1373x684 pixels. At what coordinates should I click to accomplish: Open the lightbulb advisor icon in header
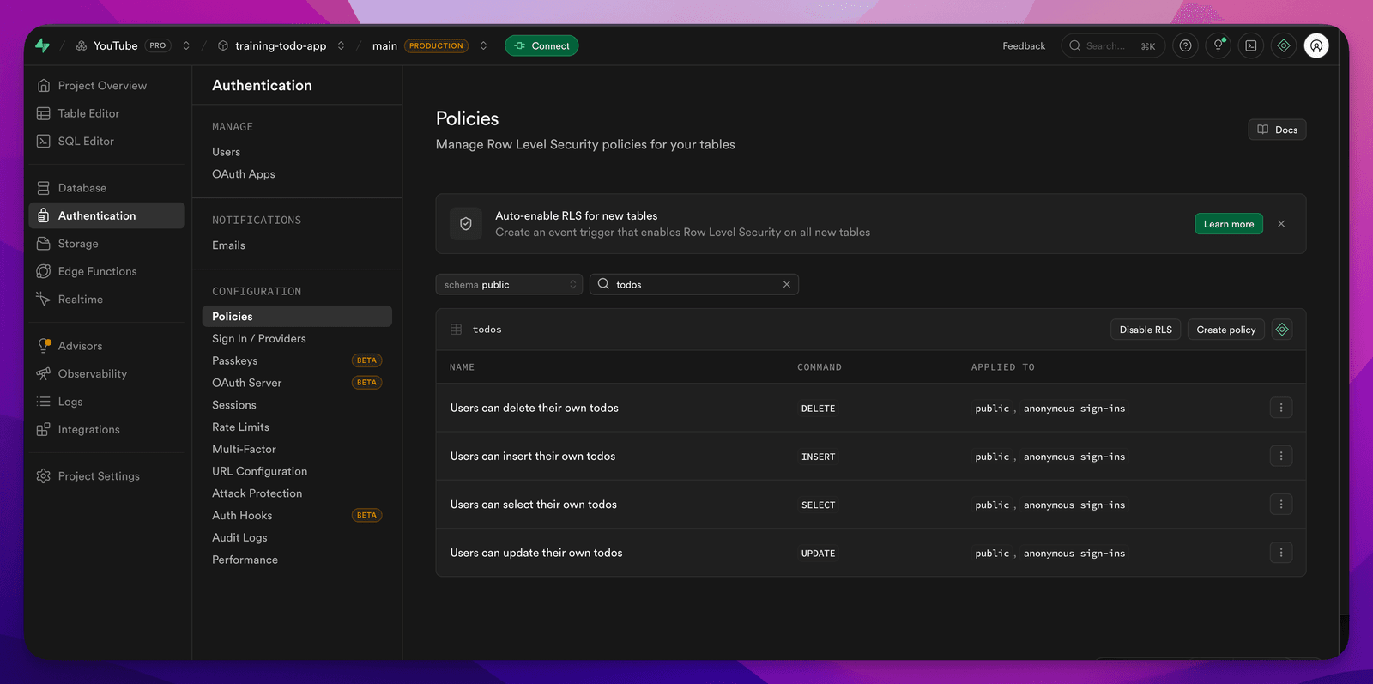(1218, 45)
